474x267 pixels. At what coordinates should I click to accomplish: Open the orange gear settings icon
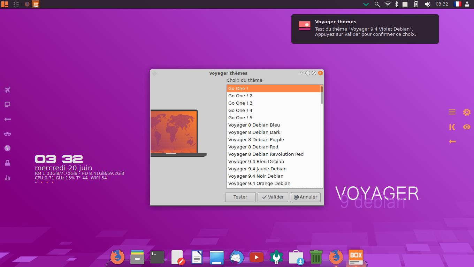[467, 112]
